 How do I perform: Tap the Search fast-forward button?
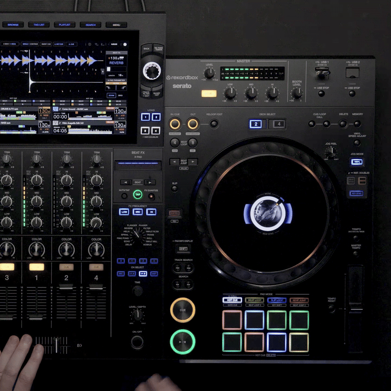189,284
